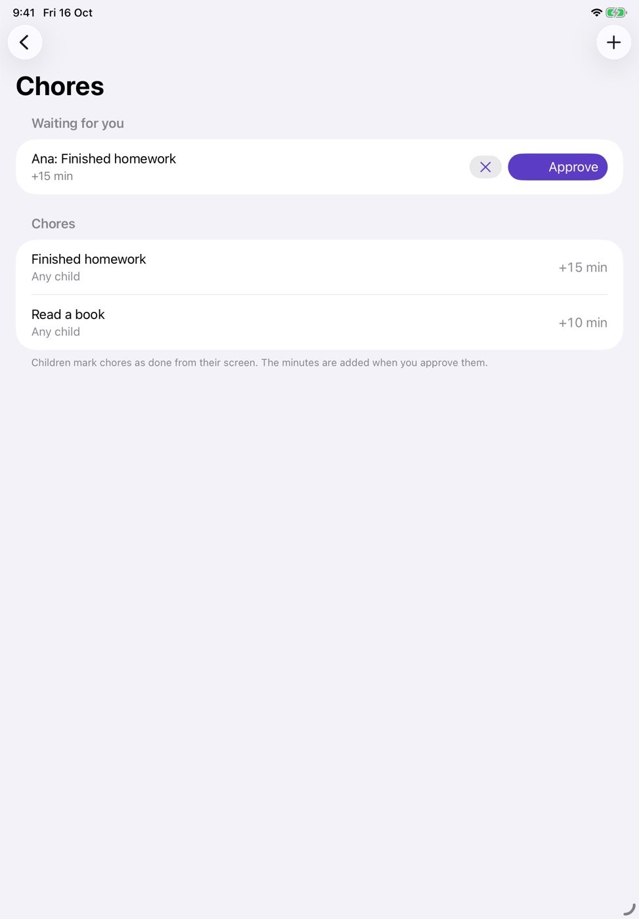Tap the battery charging icon
This screenshot has height=919, width=639.
[x=616, y=12]
